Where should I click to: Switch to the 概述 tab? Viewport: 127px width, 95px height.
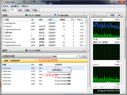tap(5, 10)
